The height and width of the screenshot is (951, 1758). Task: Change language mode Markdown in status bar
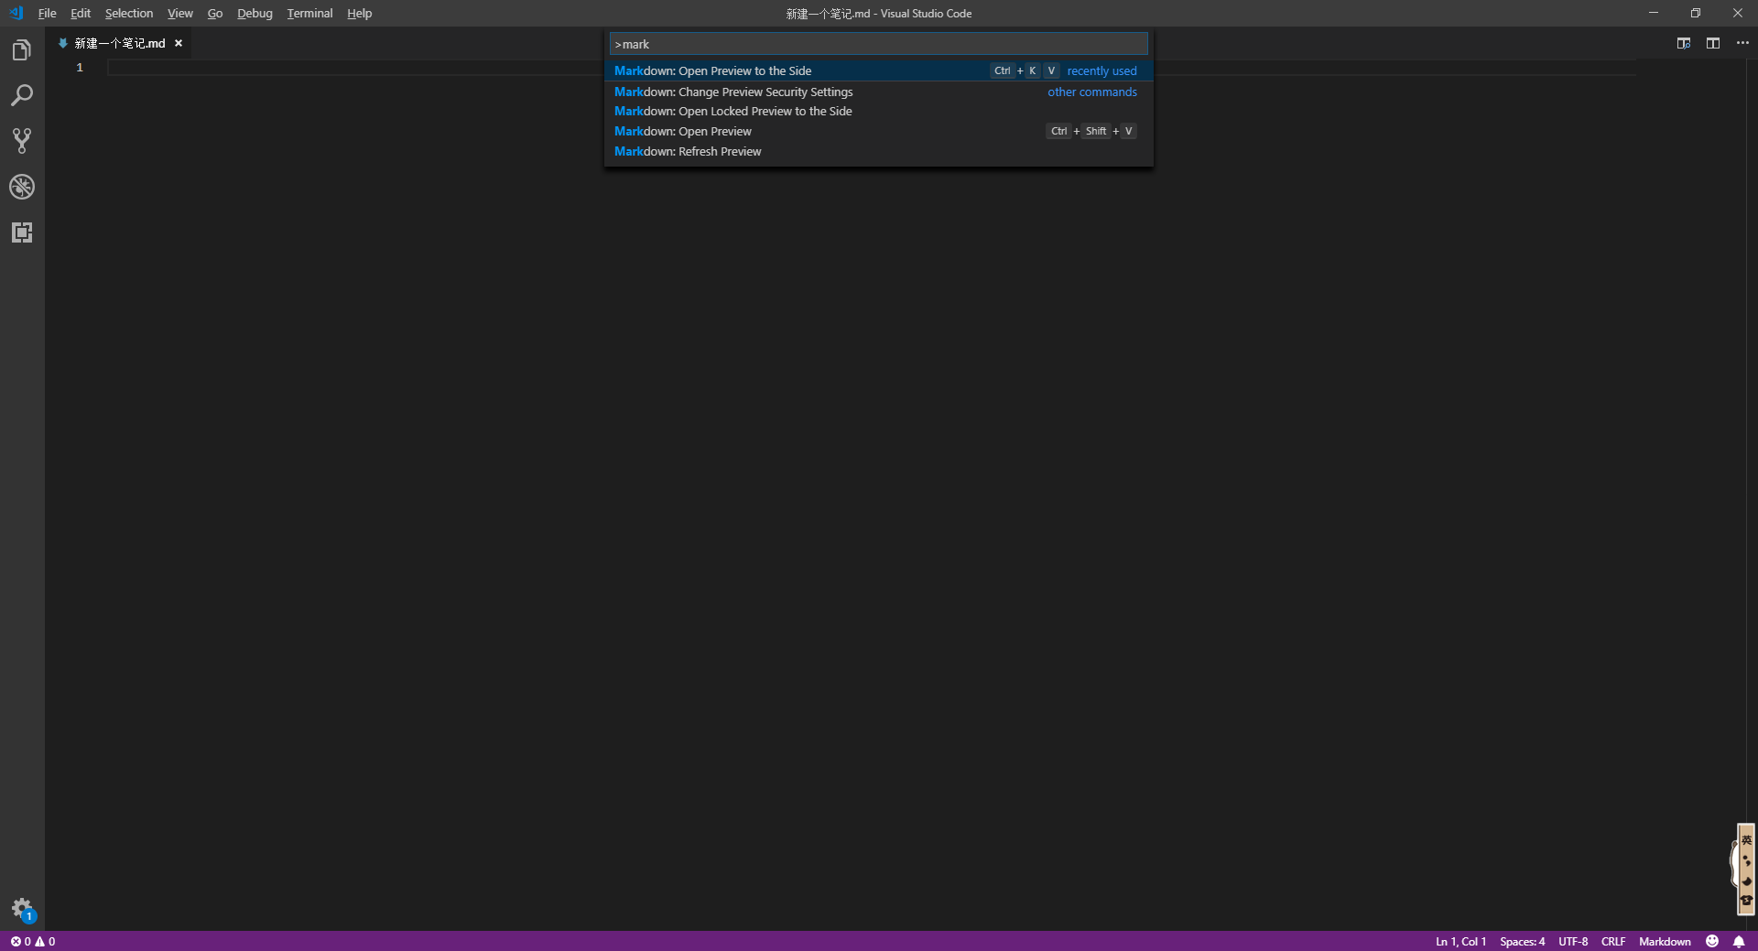[1665, 941]
